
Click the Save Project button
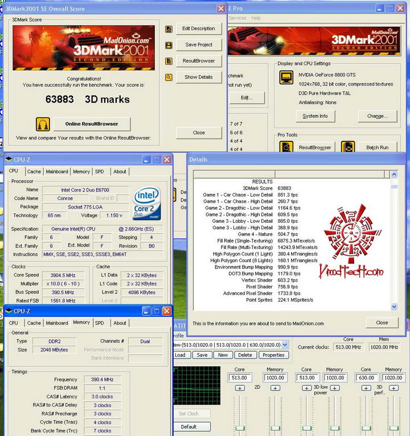(x=199, y=45)
